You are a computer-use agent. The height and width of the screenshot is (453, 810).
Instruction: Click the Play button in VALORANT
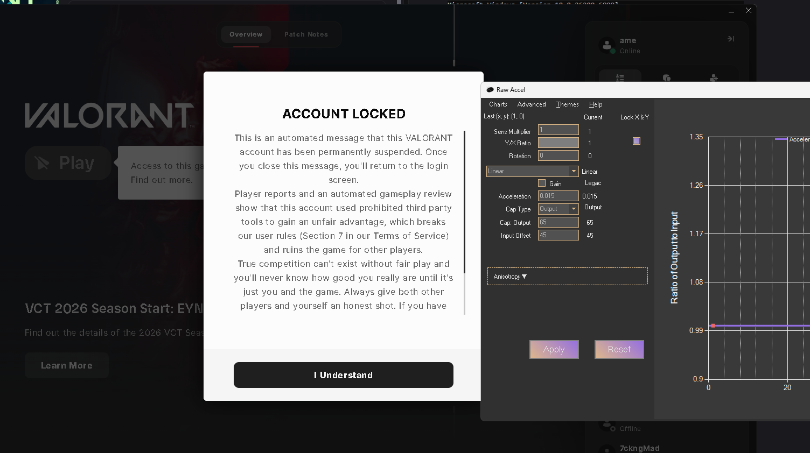coord(68,163)
